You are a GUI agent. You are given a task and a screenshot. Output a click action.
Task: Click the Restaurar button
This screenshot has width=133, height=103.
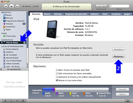point(118,56)
